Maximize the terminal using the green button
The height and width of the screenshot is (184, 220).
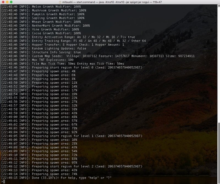click(x=11, y=2)
